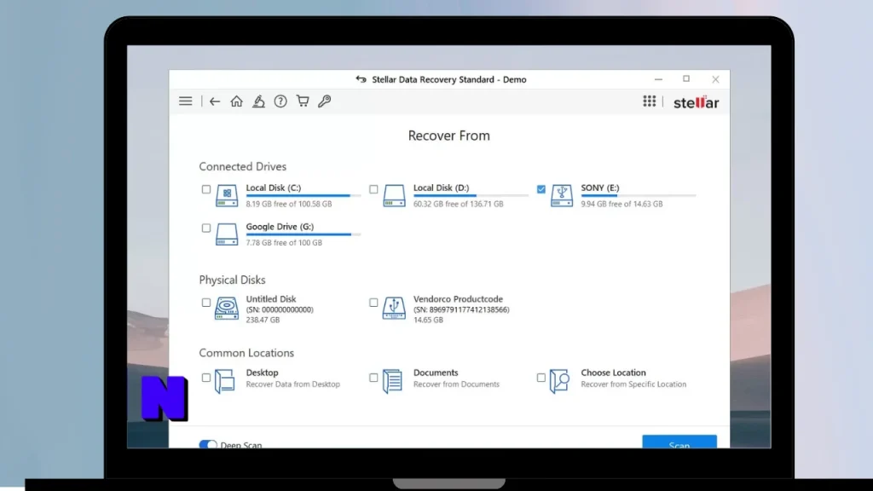Click the Desktop location icon
The height and width of the screenshot is (491, 873).
click(225, 381)
